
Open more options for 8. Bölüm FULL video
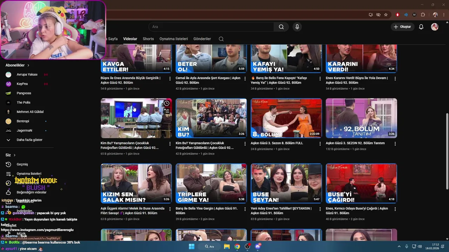pos(320,144)
